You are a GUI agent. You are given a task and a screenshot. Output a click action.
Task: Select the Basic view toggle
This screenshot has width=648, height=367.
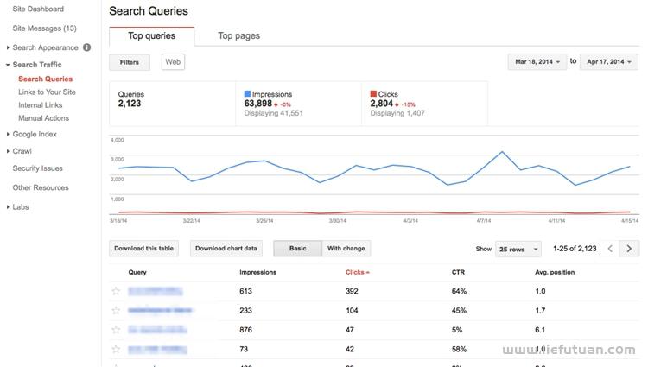[297, 249]
